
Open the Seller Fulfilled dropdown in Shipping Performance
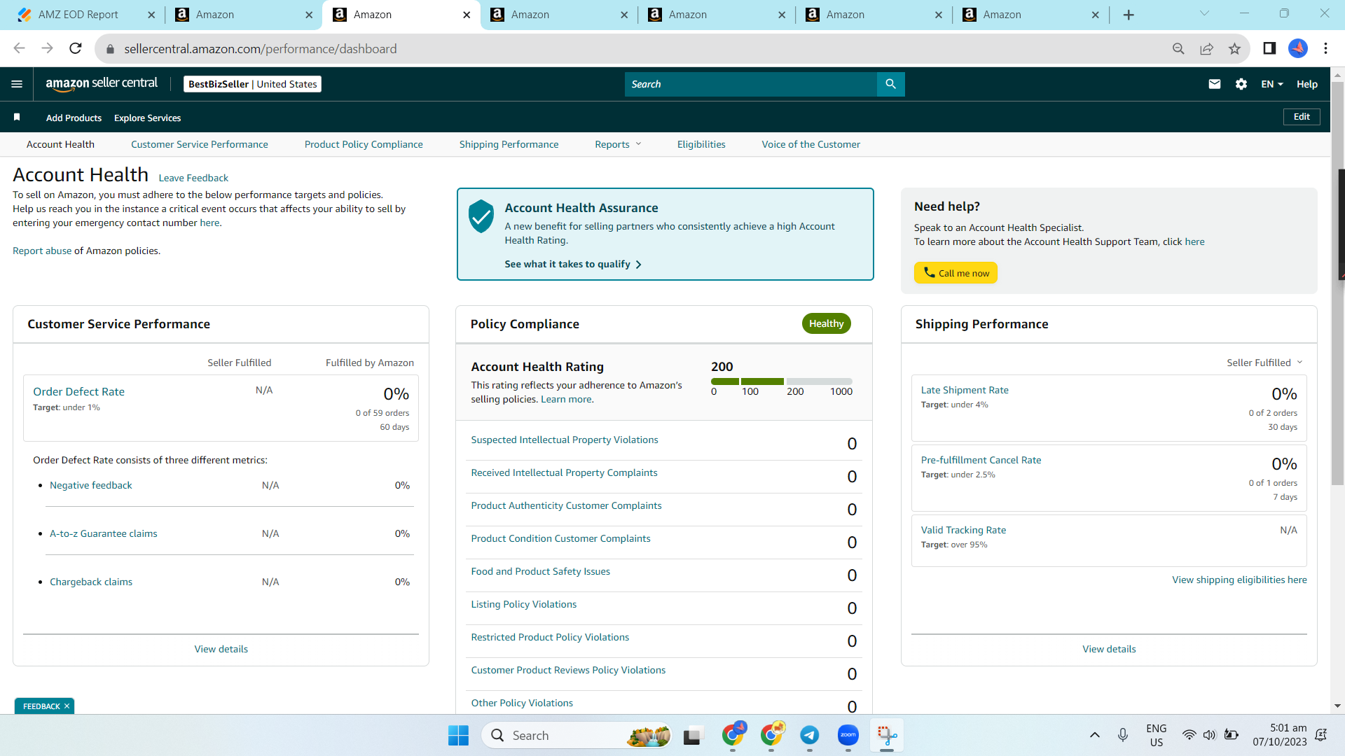(x=1264, y=363)
